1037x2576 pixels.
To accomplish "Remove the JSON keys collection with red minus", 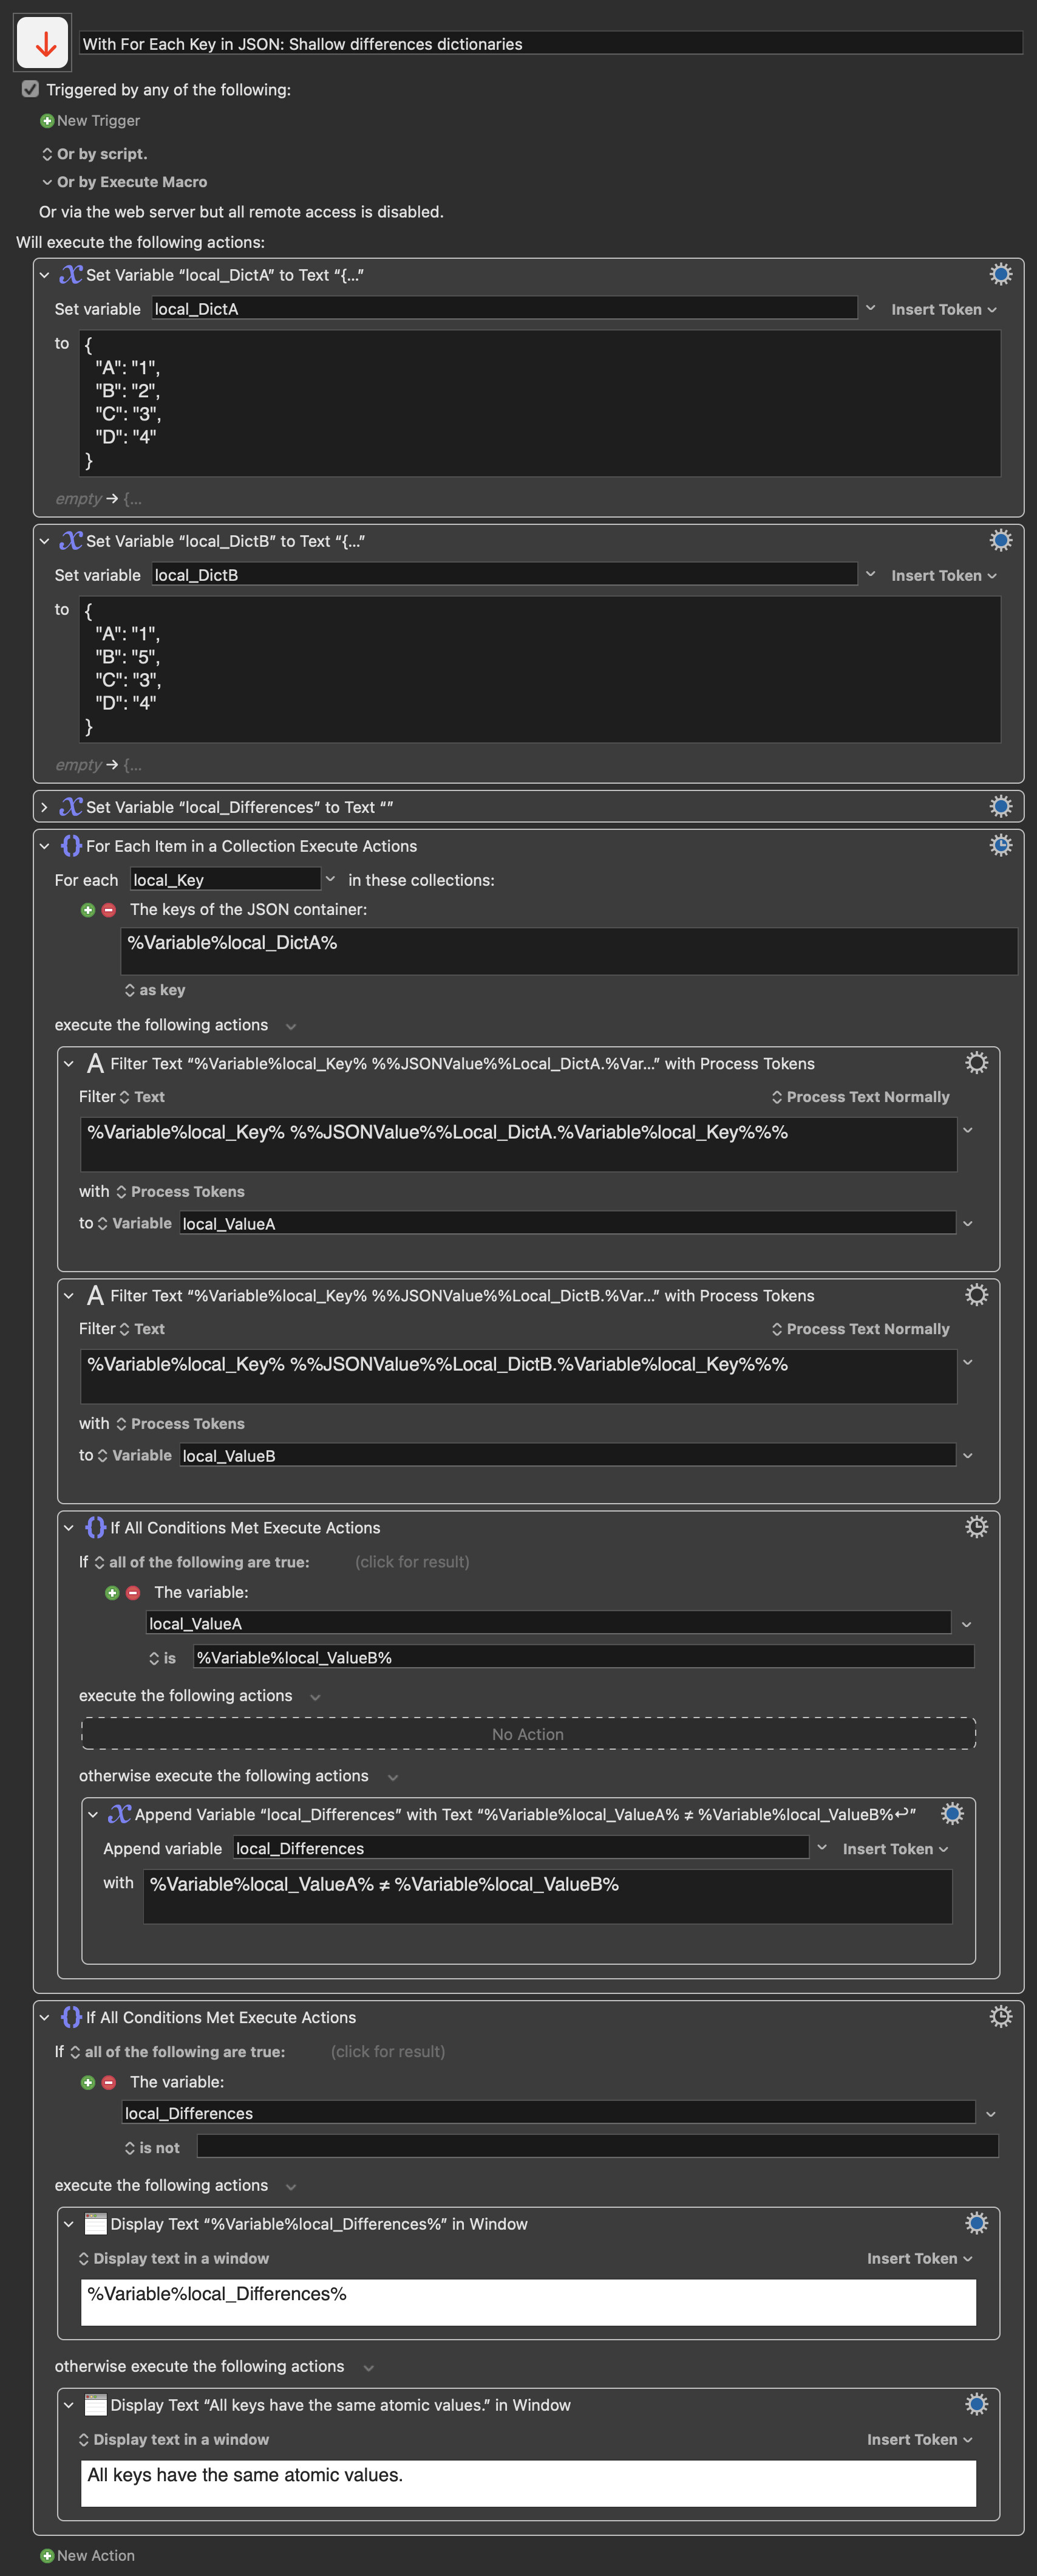I will point(109,910).
